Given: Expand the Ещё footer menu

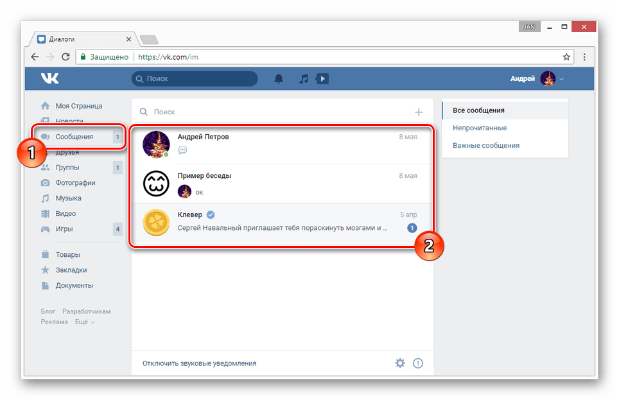Looking at the screenshot, I should (x=84, y=322).
